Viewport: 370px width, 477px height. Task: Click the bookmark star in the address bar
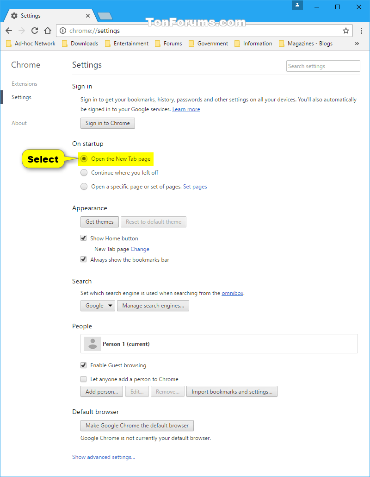coord(346,31)
